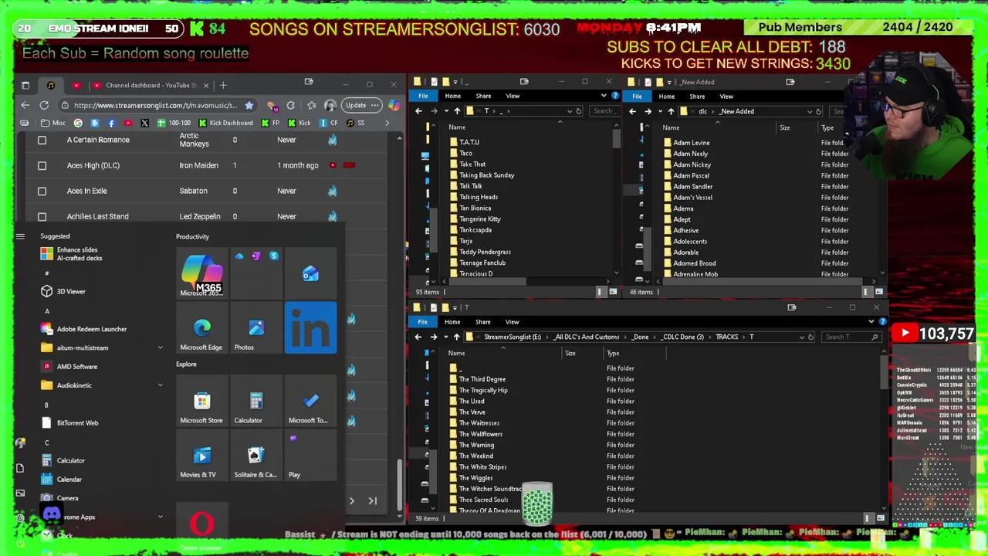Click the browser refresh icon
This screenshot has height=556, width=988.
pyautogui.click(x=44, y=105)
